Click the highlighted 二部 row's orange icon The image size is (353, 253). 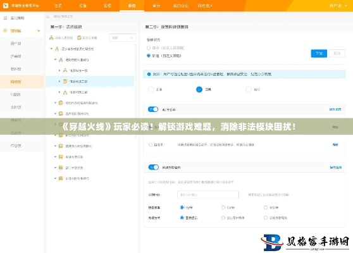pyautogui.click(x=65, y=81)
